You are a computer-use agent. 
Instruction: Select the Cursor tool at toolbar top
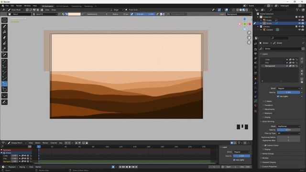pos(4,20)
